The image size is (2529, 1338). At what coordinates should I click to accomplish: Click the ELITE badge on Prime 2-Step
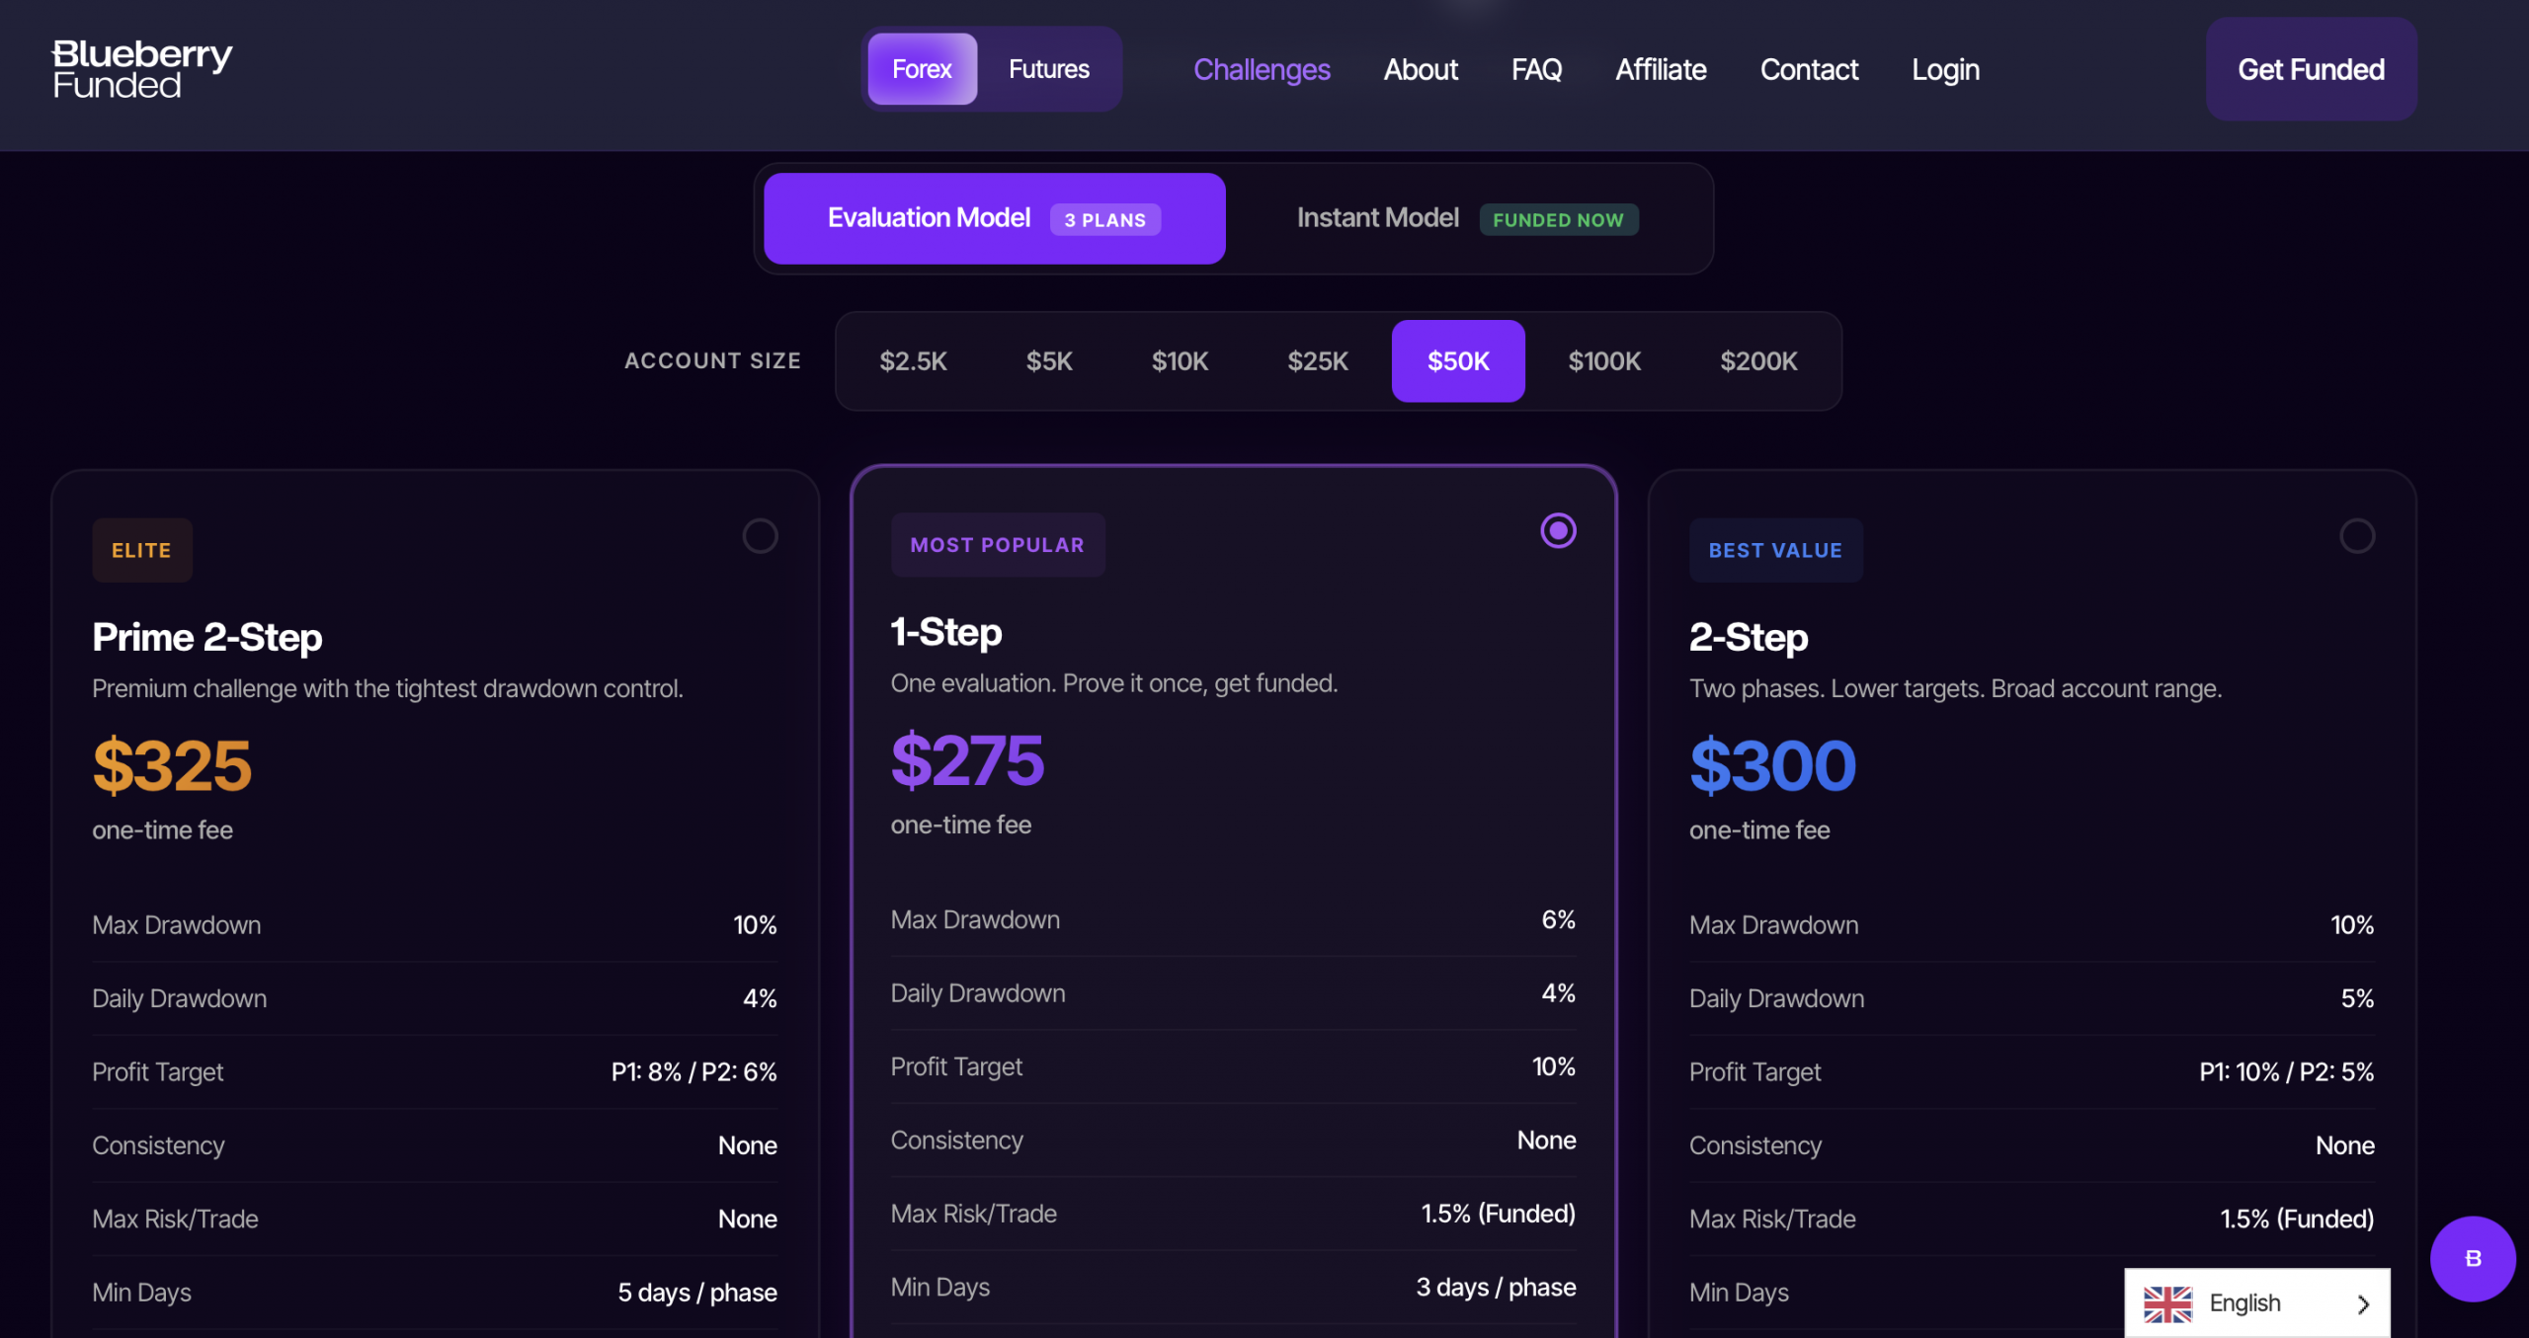click(141, 550)
